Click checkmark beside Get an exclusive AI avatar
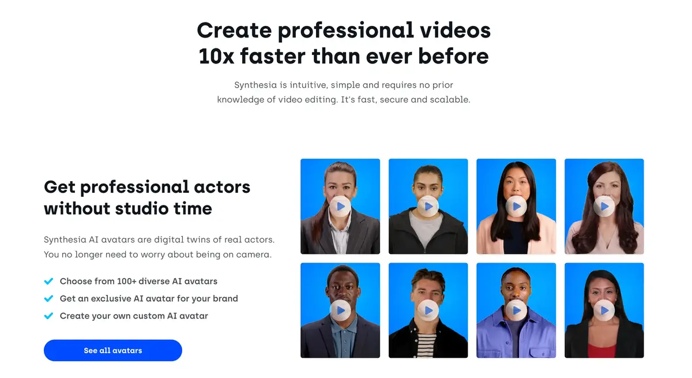This screenshot has width=692, height=378. [x=49, y=299]
